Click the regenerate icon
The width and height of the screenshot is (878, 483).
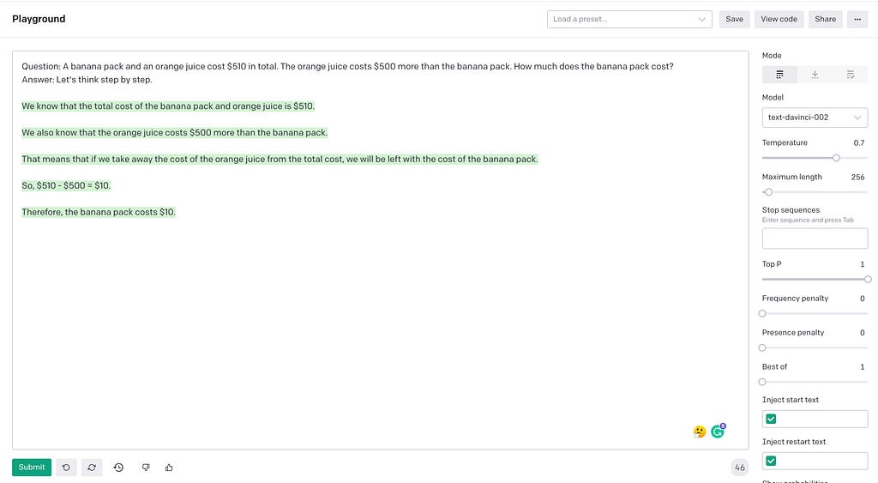92,468
